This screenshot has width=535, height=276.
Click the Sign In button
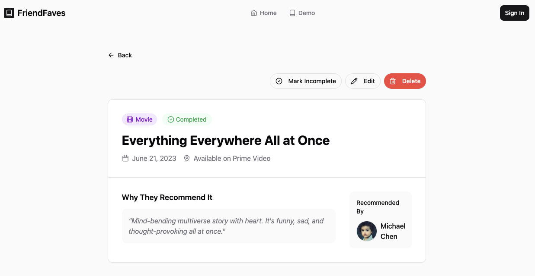click(515, 13)
